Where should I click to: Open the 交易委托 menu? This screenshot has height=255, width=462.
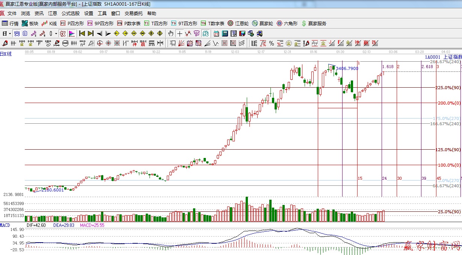(133, 14)
